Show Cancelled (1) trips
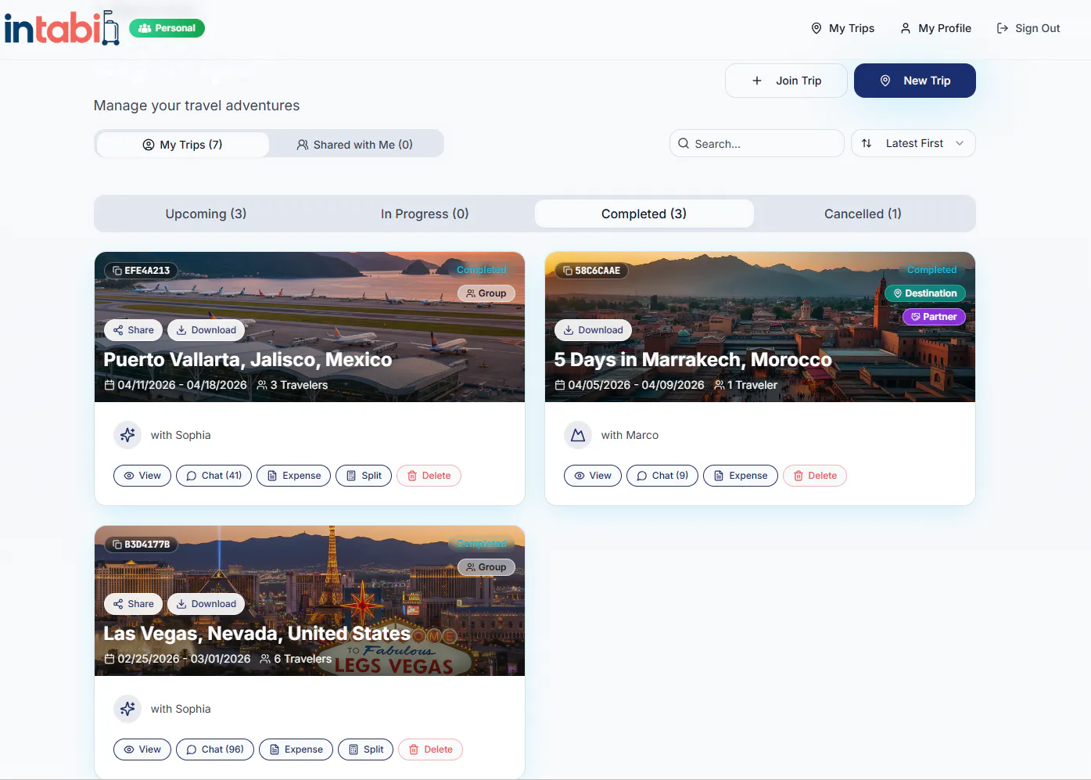Viewport: 1091px width, 780px height. click(863, 214)
